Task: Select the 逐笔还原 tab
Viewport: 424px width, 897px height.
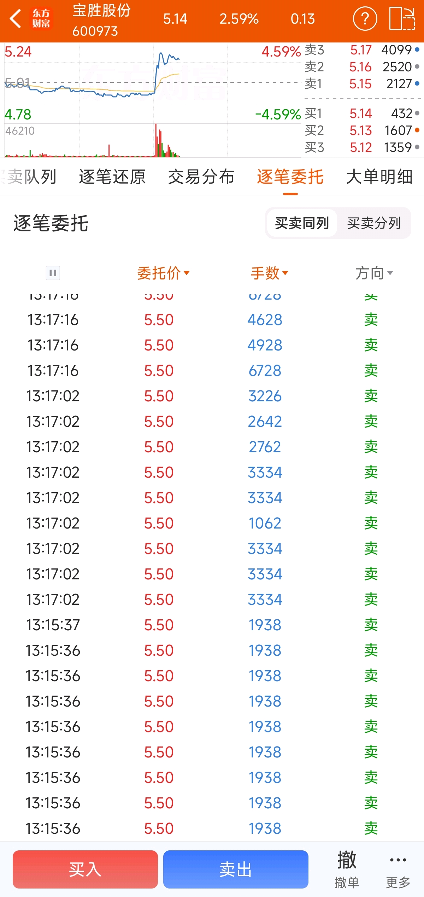Action: click(x=112, y=177)
